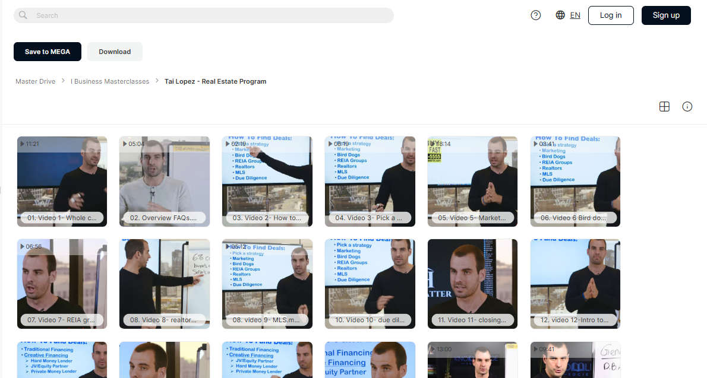The height and width of the screenshot is (378, 707).
Task: Go to Master Drive breadcrumb
Action: coord(35,81)
